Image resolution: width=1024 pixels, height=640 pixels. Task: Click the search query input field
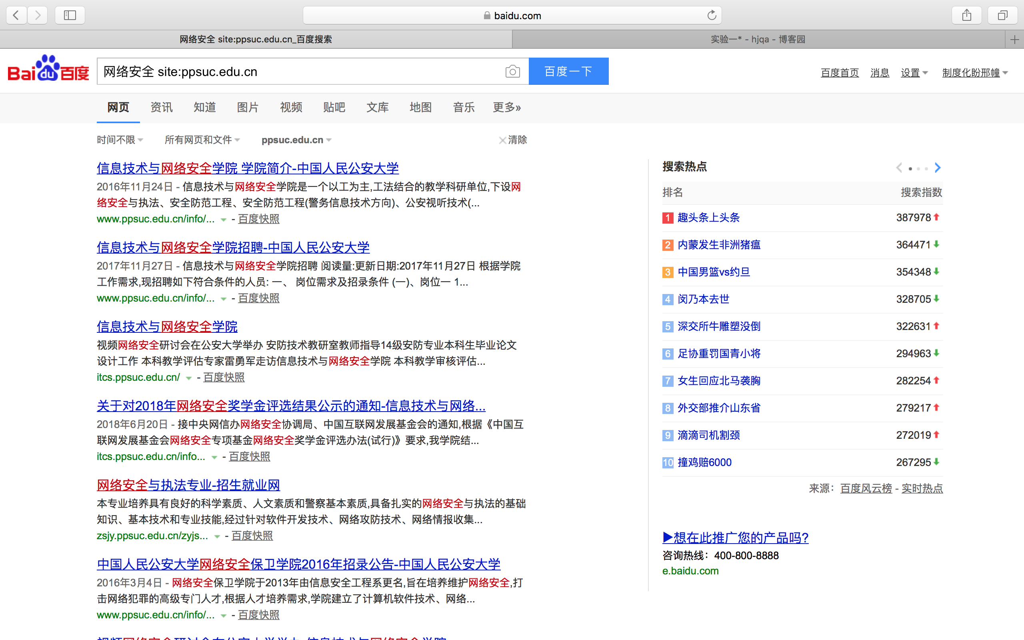pyautogui.click(x=296, y=72)
